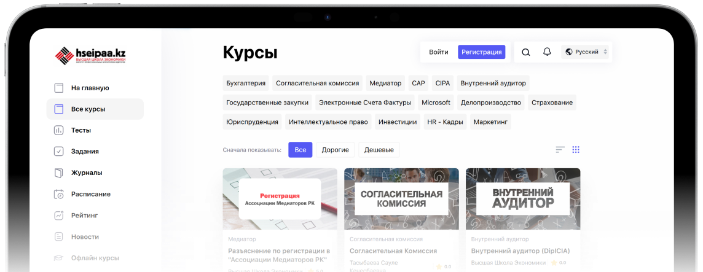
Task: Click the document icon beside Новости
Action: tap(59, 236)
